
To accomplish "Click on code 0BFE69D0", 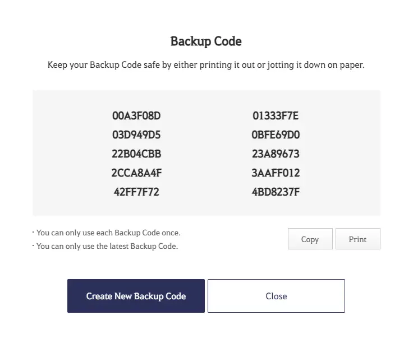I will pos(276,135).
